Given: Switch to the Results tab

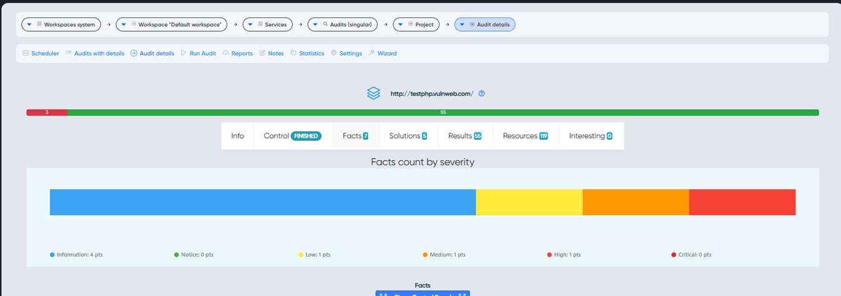Looking at the screenshot, I should pyautogui.click(x=465, y=136).
